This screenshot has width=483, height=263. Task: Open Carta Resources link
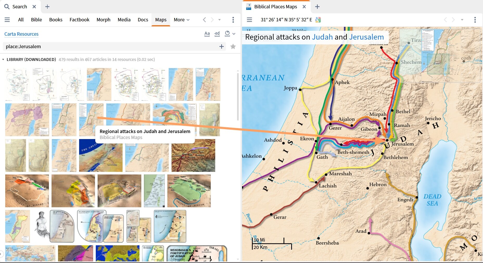pos(21,34)
